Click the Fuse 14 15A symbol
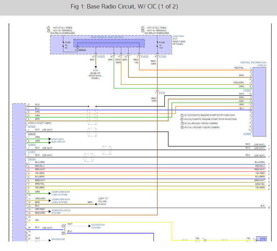Image resolution: width=277 pixels, height=251 pixels. (x=157, y=44)
